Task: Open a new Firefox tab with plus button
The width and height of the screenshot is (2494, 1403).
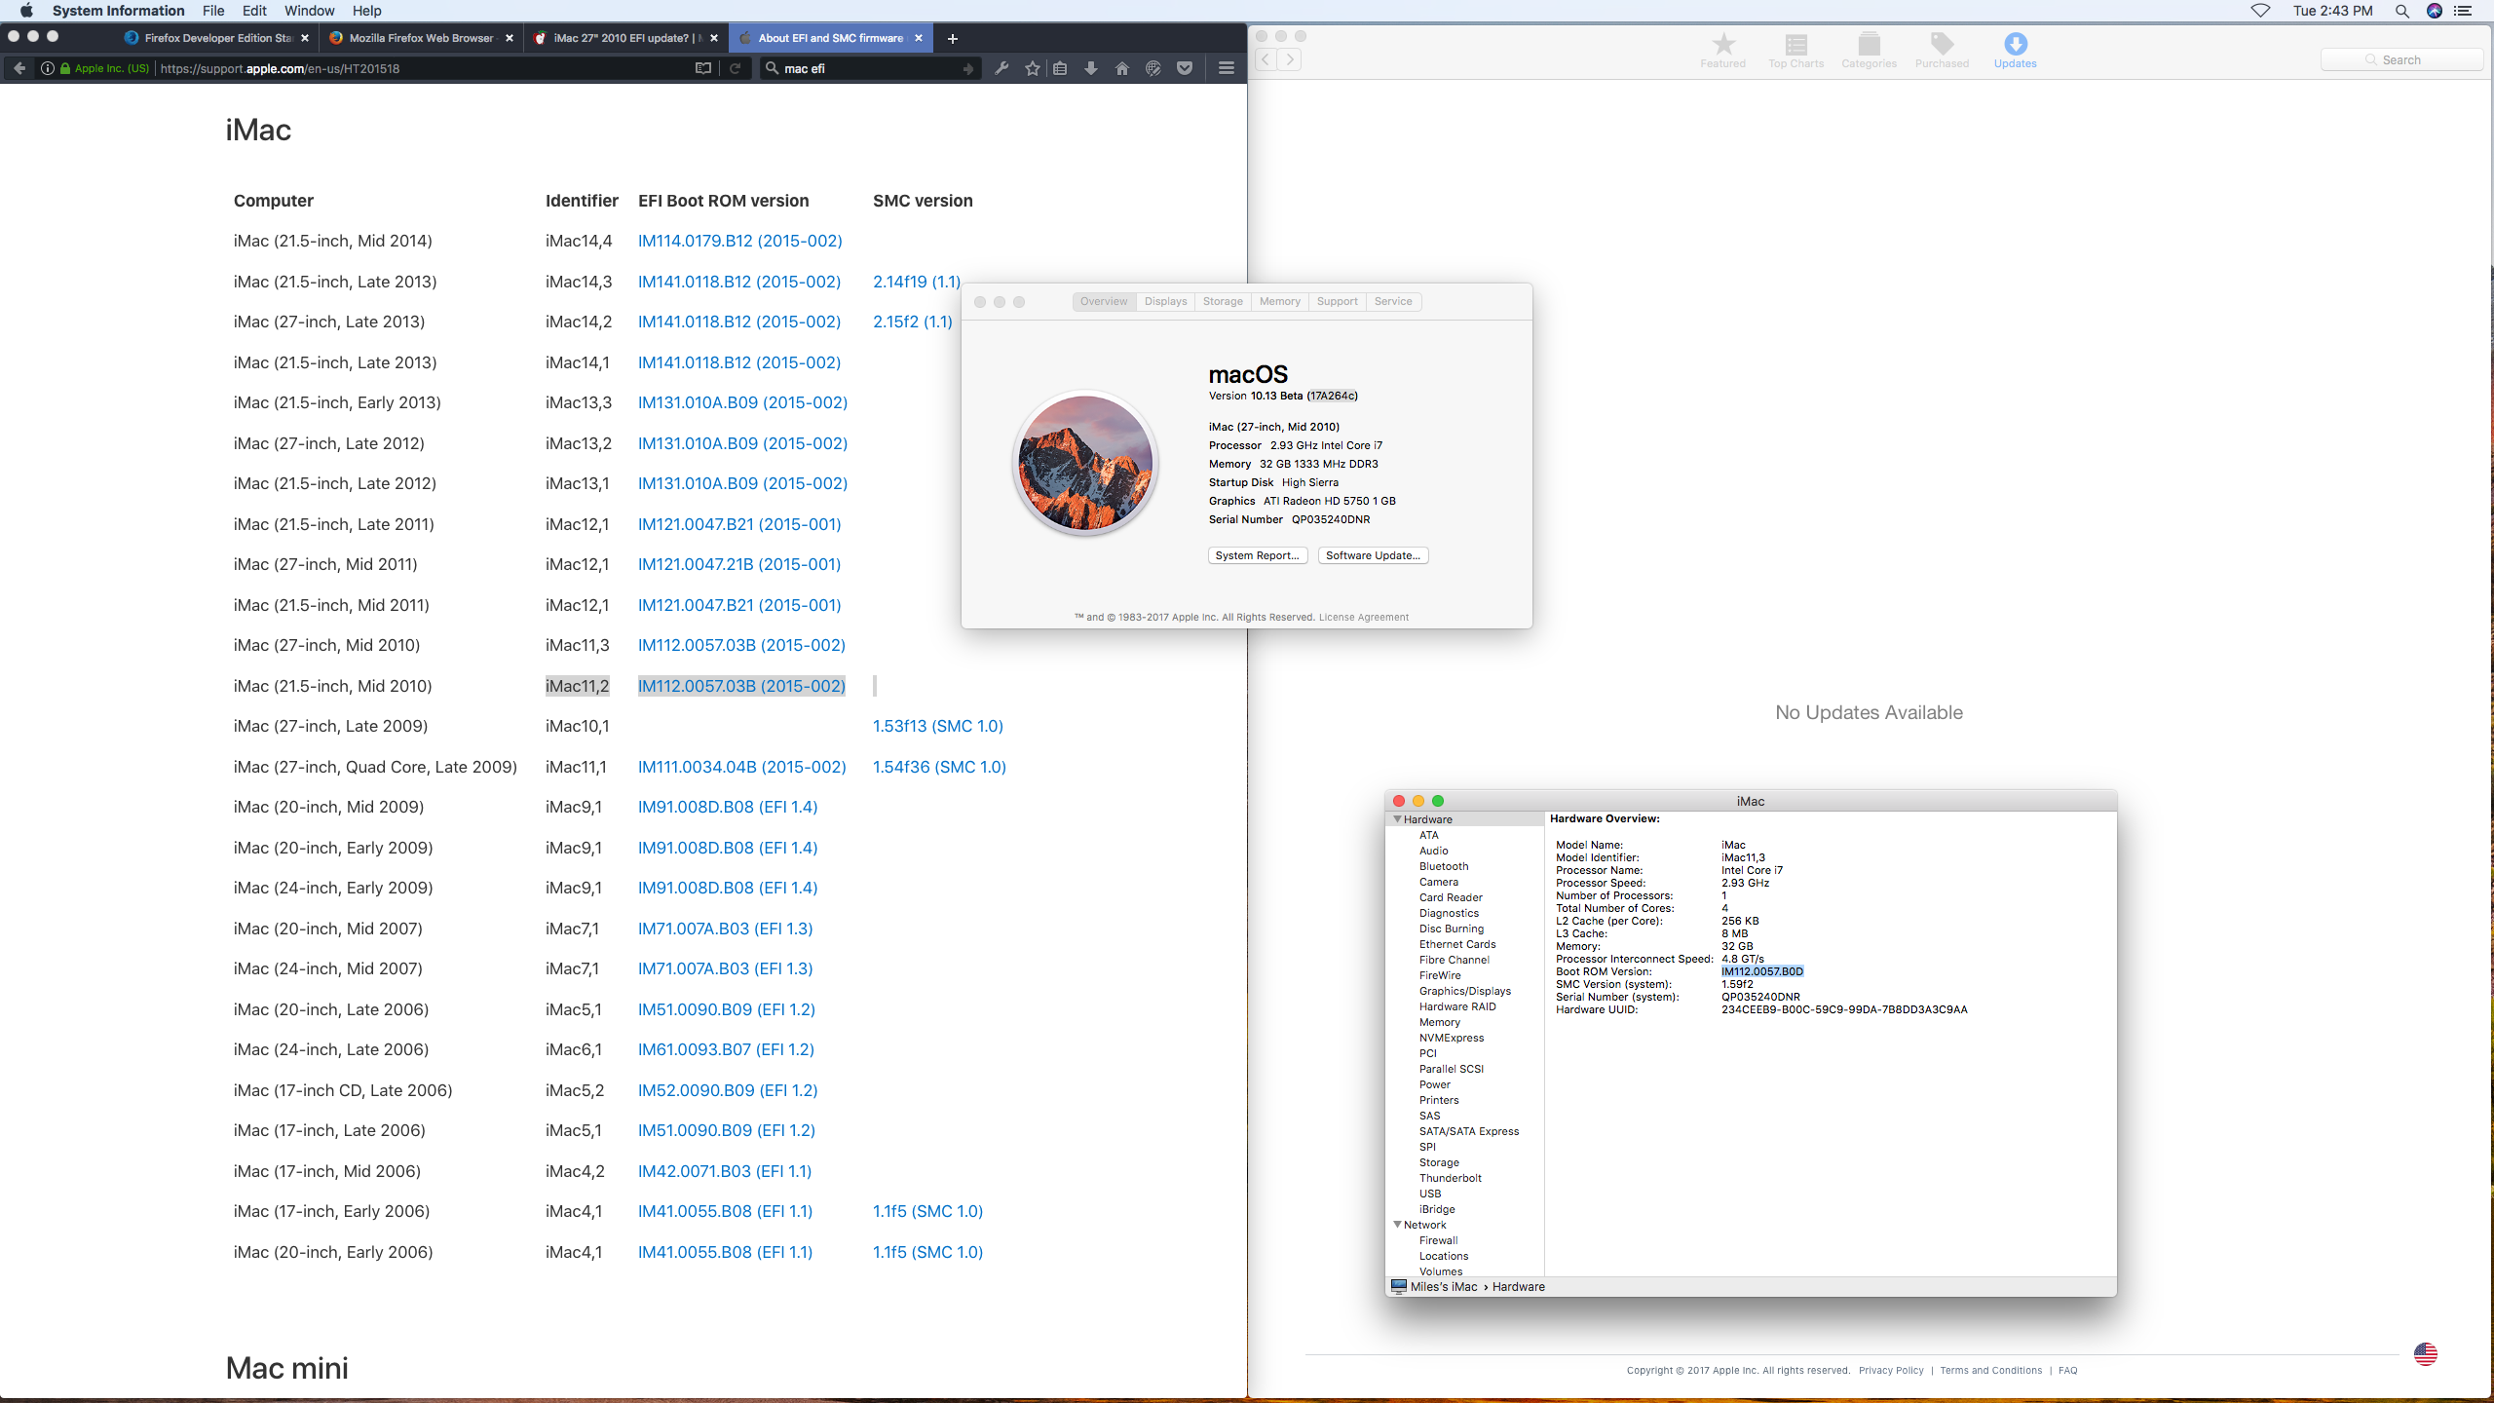Action: click(x=953, y=38)
